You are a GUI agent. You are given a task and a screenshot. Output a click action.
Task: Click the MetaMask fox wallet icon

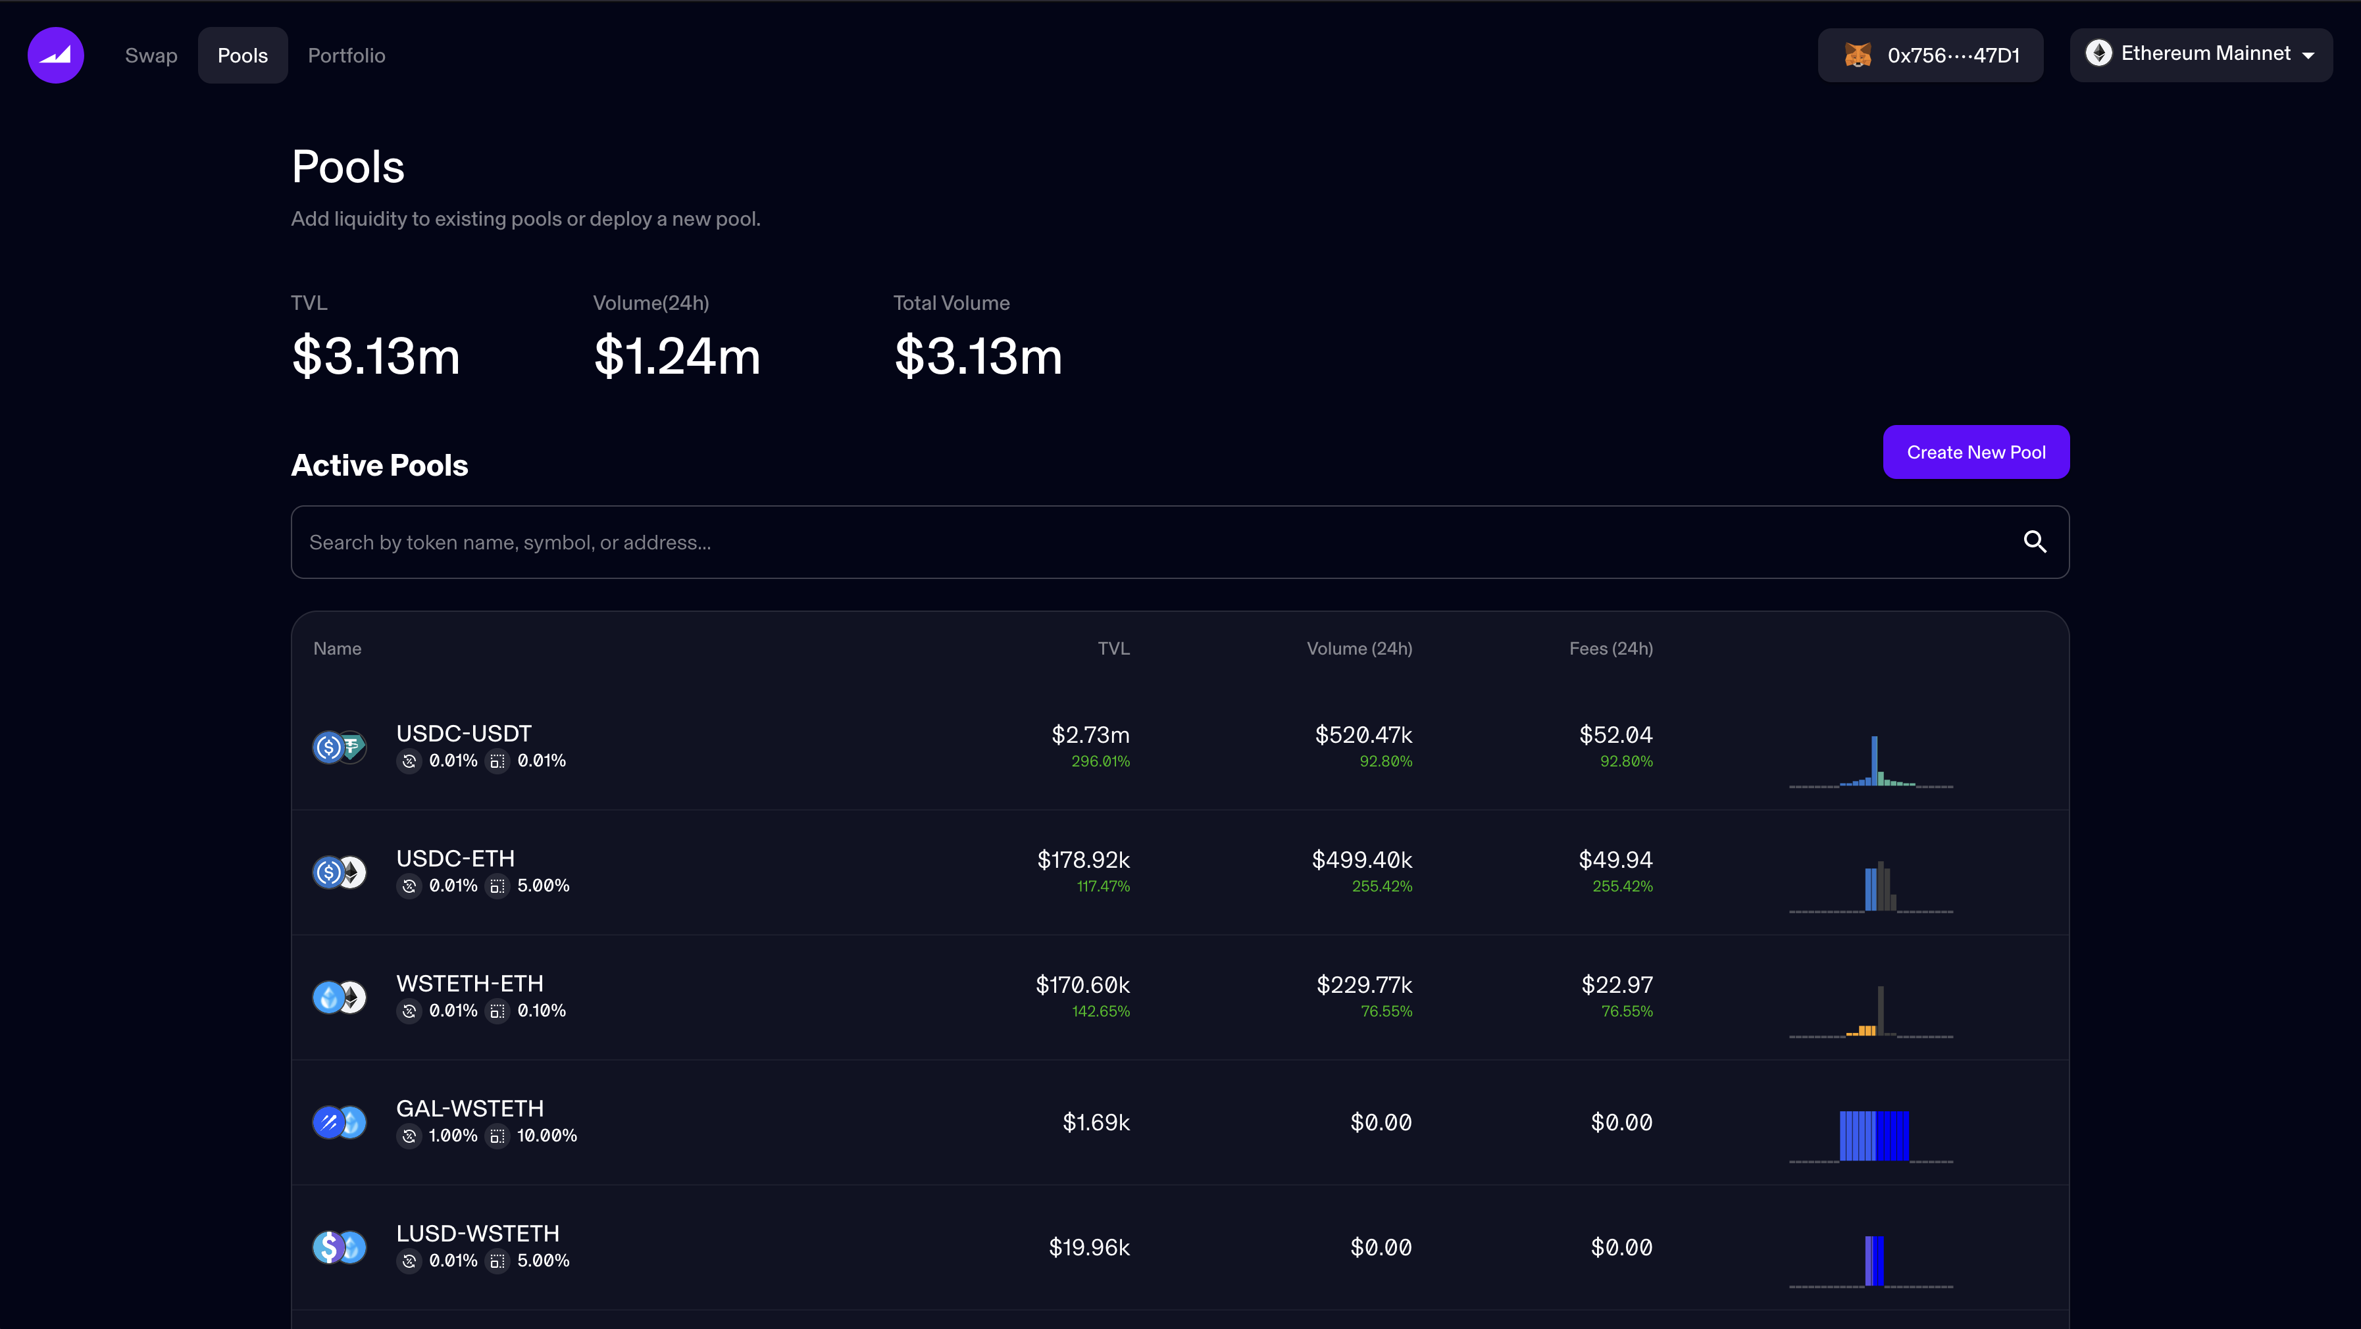click(1858, 55)
